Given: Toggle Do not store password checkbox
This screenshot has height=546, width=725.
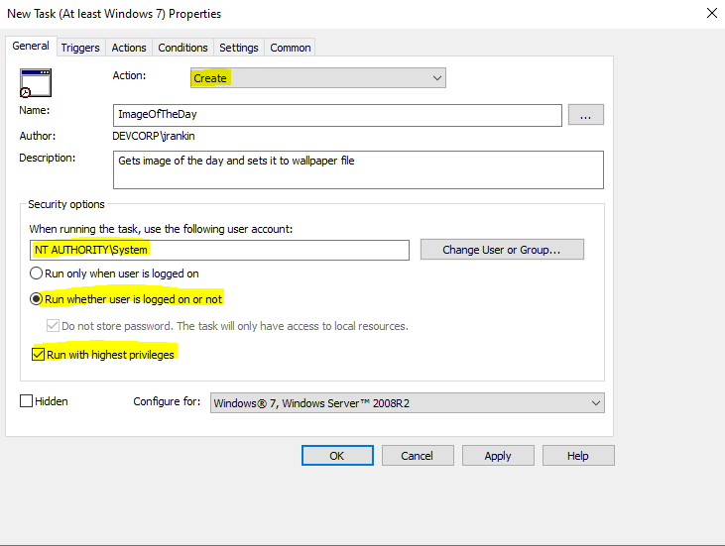Looking at the screenshot, I should 53,326.
